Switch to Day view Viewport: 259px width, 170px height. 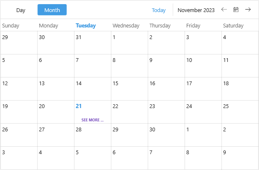[21, 10]
